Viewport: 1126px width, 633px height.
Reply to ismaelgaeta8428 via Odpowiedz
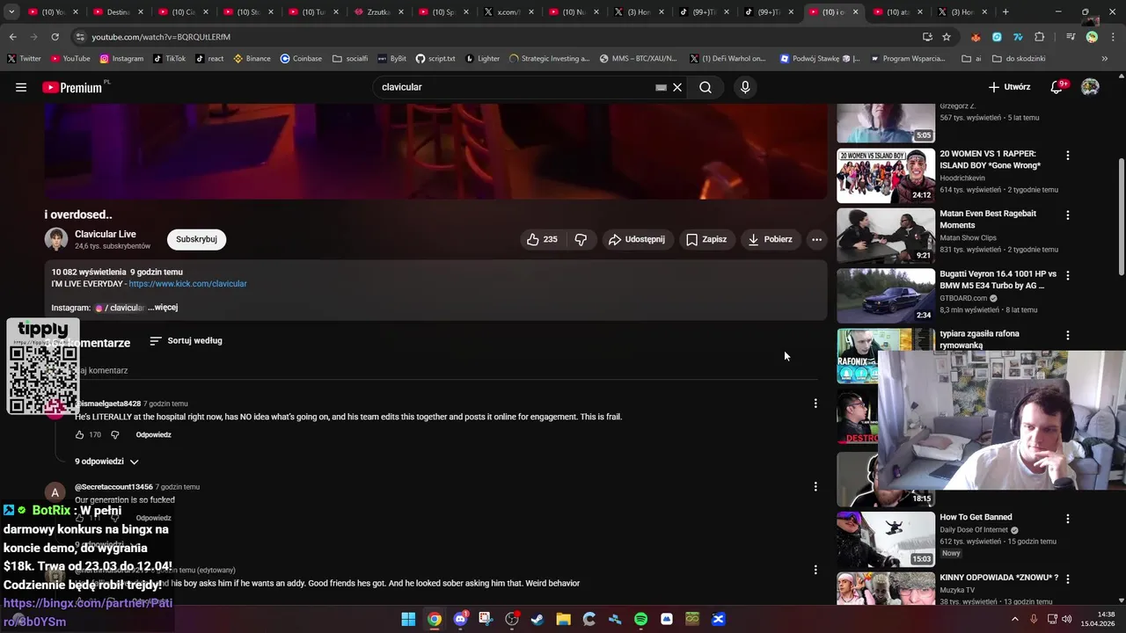(154, 434)
